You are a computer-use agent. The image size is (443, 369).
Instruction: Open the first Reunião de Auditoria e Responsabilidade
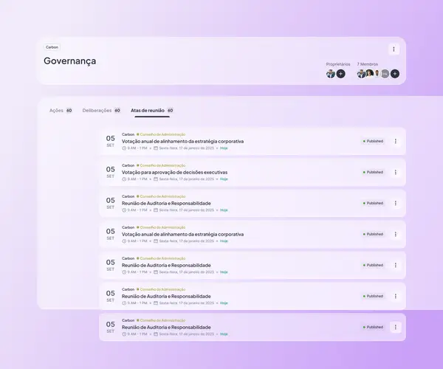pyautogui.click(x=166, y=203)
